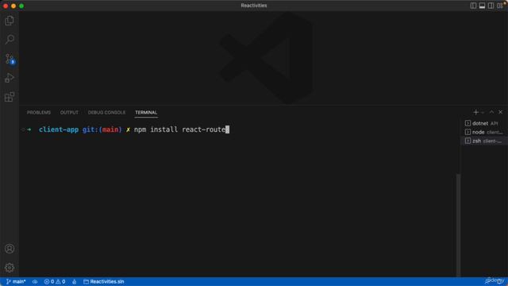Image resolution: width=508 pixels, height=286 pixels.
Task: Switch to the OUTPUT tab
Action: (69, 113)
